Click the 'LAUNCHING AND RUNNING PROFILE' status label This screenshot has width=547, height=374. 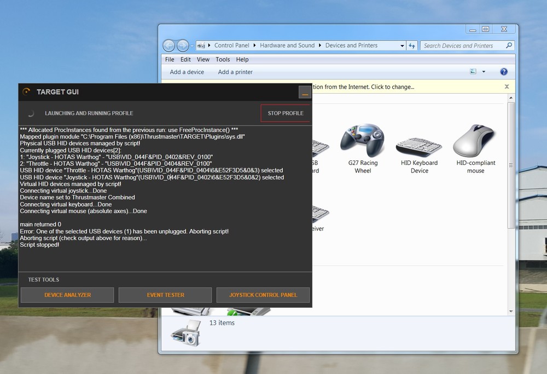click(89, 113)
